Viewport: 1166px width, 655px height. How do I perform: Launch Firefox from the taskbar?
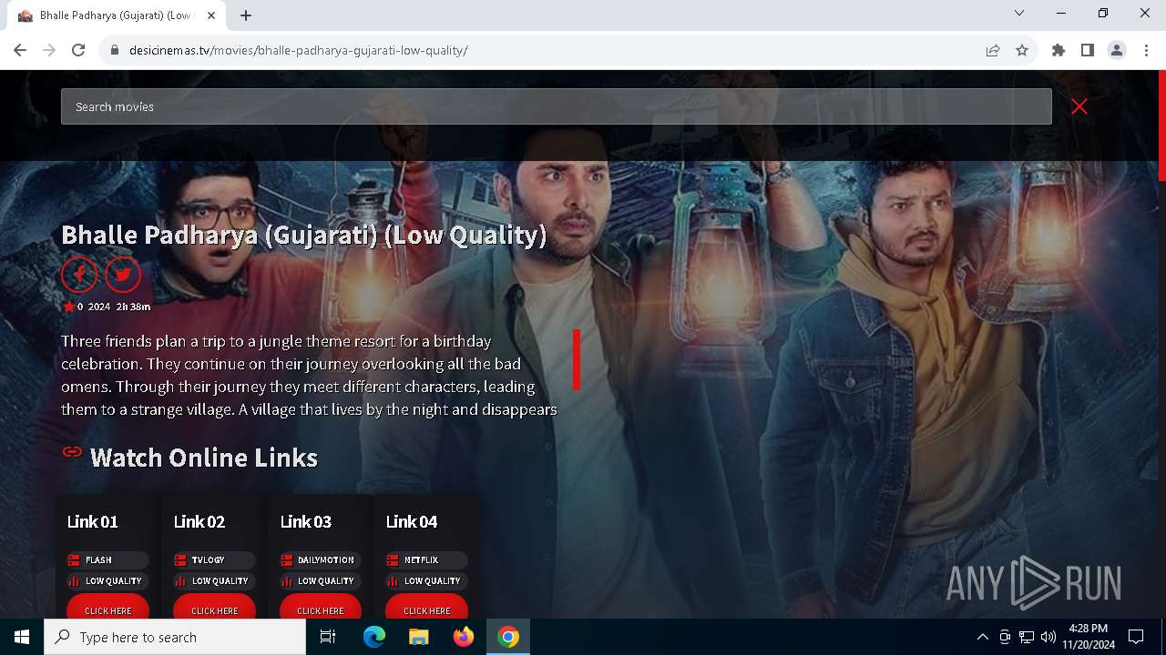click(464, 637)
